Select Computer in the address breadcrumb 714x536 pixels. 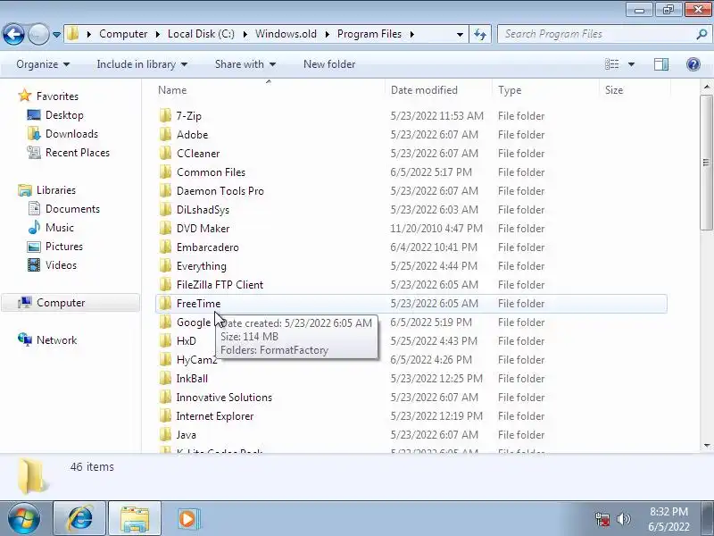pyautogui.click(x=123, y=34)
